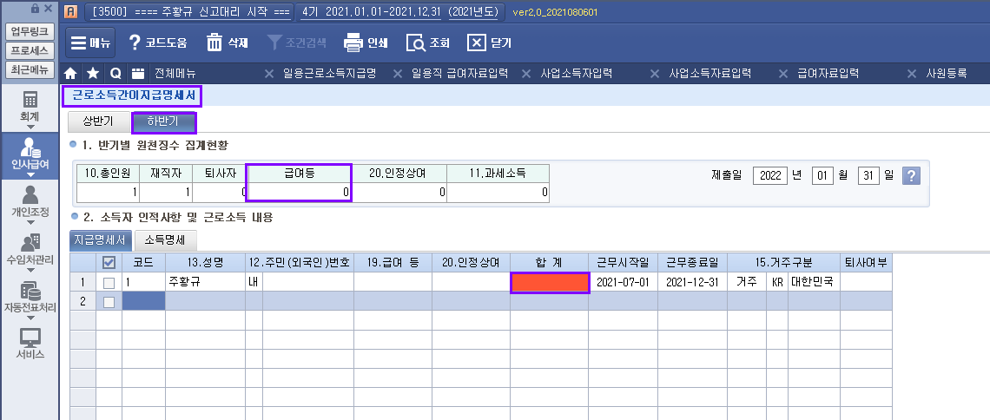Screen dimensions: 990x420
Task: Expand the arrow under 개인조정
Action: (x=30, y=222)
